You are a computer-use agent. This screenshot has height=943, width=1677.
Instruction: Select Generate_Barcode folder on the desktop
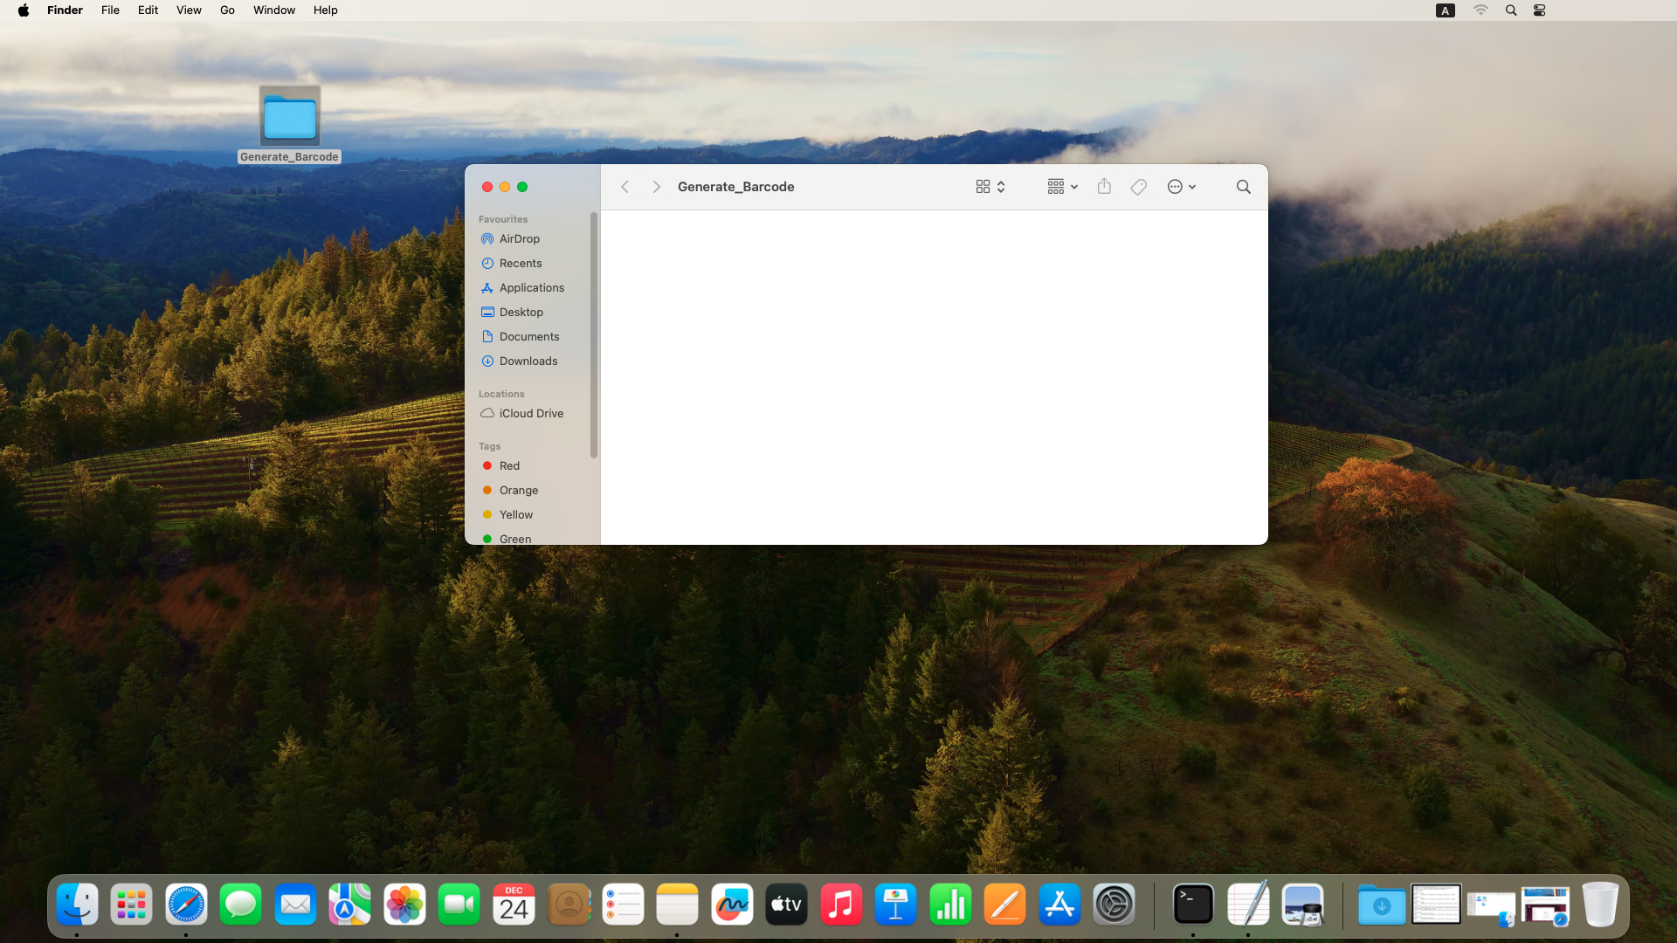pyautogui.click(x=289, y=118)
